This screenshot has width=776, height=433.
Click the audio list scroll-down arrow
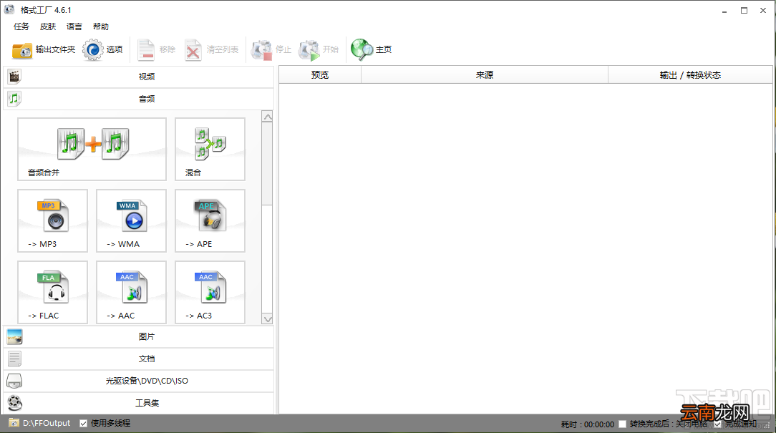tap(267, 319)
